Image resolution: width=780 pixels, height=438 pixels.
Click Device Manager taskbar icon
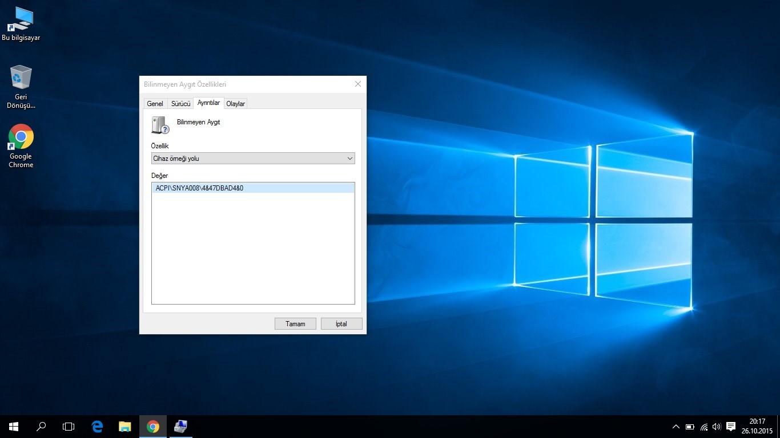coord(180,426)
